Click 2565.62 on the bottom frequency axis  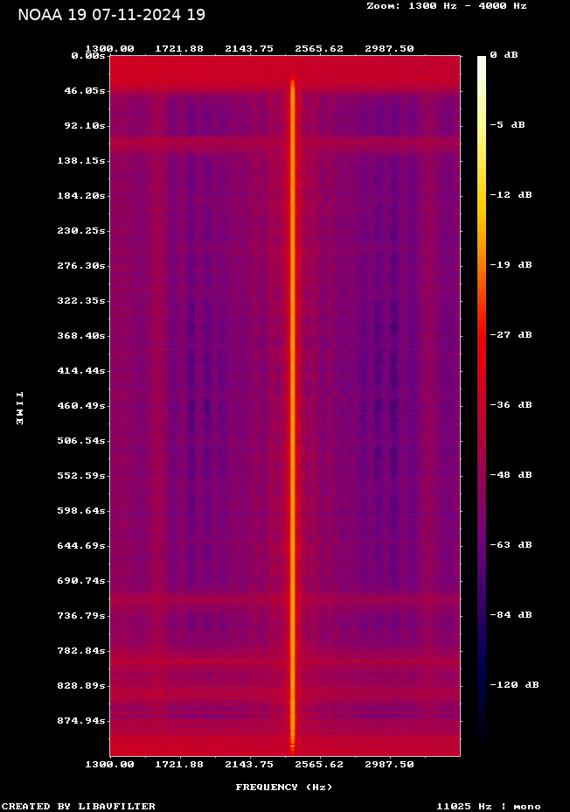319,764
